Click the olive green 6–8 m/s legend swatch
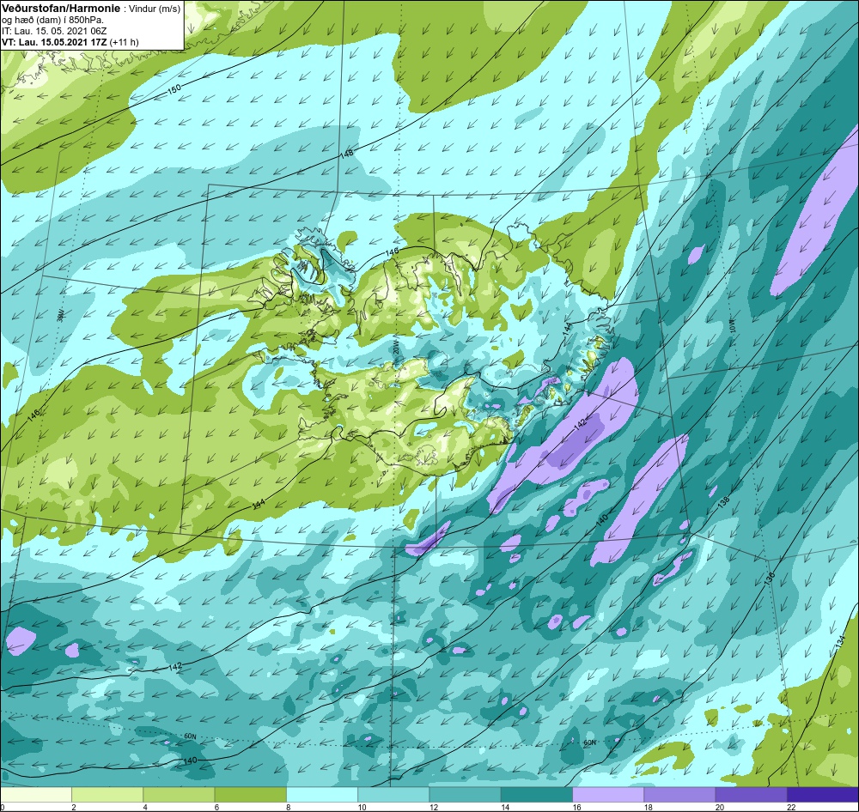 [250, 795]
